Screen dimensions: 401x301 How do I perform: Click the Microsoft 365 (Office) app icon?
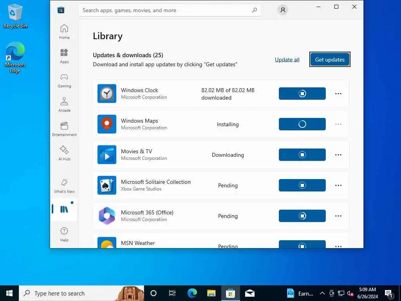click(107, 216)
